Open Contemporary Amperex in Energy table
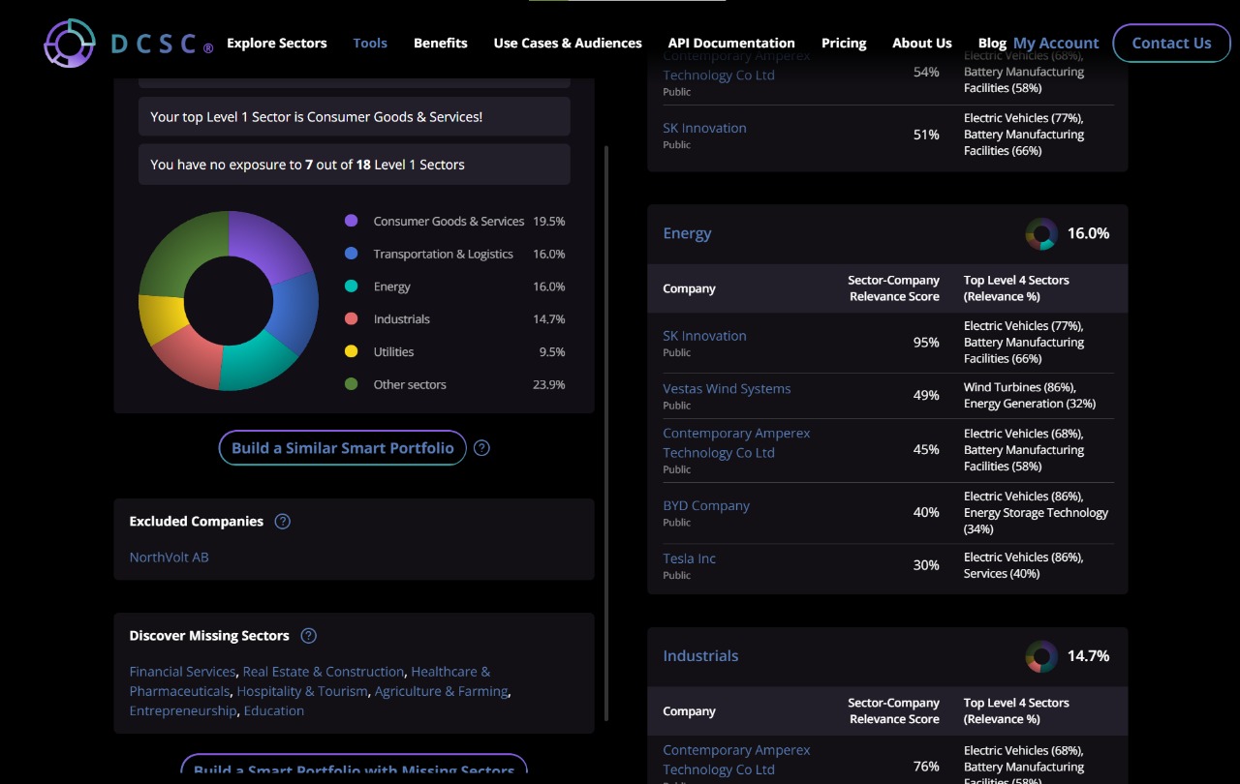This screenshot has height=784, width=1240. click(736, 443)
